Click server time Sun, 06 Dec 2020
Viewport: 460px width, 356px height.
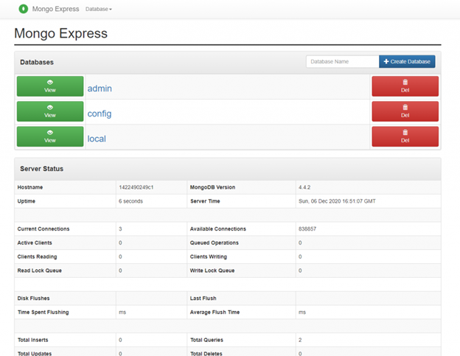pyautogui.click(x=337, y=201)
